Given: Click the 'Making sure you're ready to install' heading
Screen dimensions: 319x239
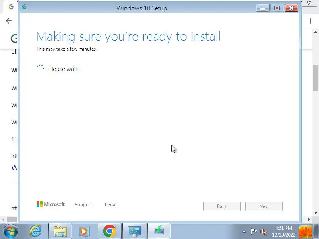Looking at the screenshot, I should [x=128, y=37].
